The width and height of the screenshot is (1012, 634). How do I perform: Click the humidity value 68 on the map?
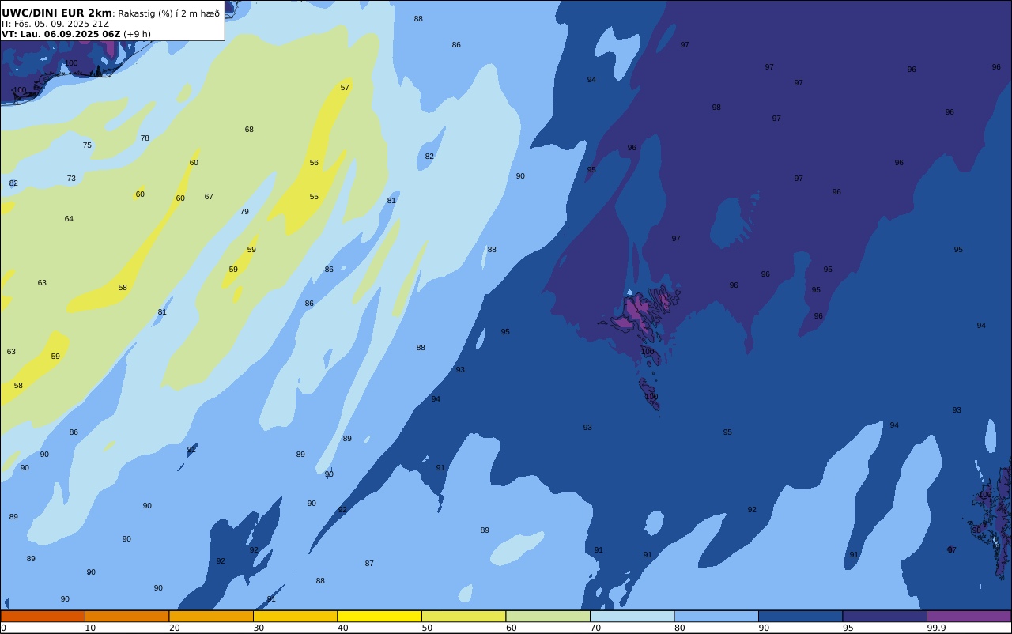pyautogui.click(x=249, y=130)
